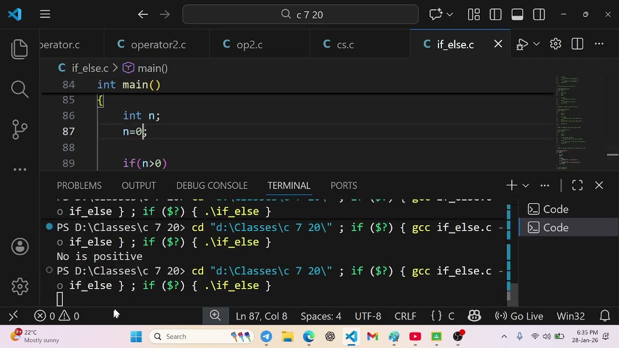Open the Accounts menu

point(20,246)
